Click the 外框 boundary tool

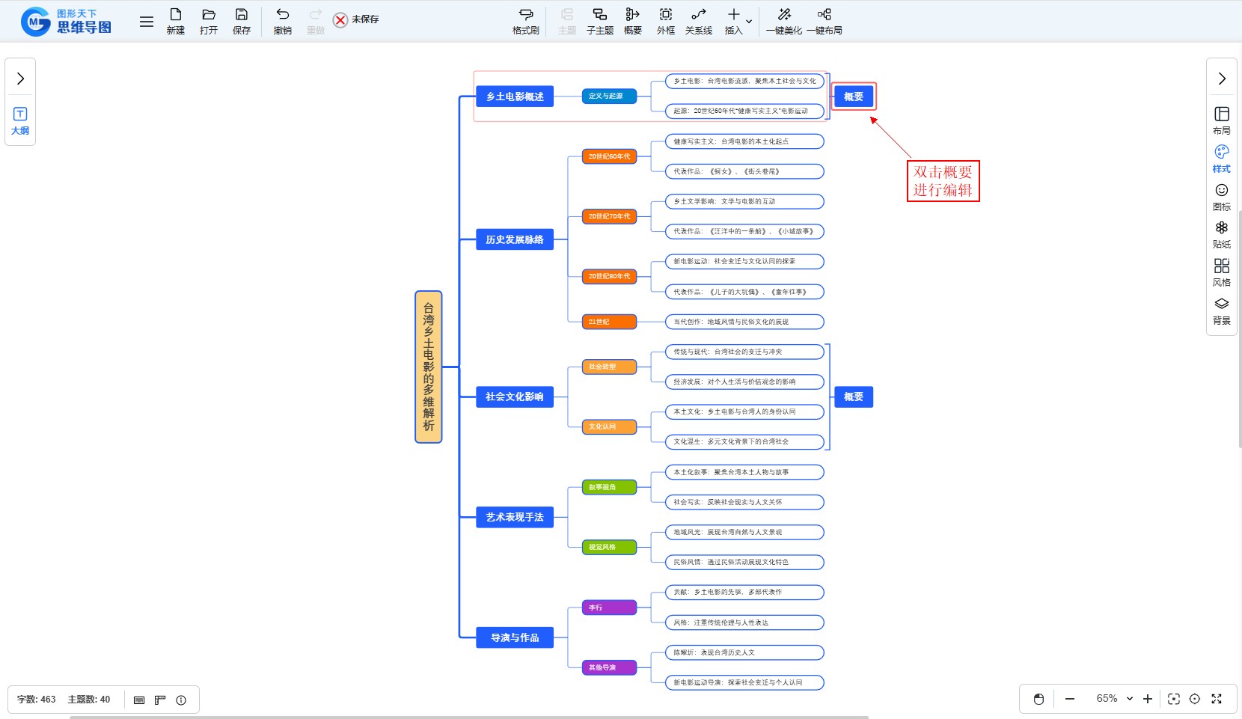point(665,21)
